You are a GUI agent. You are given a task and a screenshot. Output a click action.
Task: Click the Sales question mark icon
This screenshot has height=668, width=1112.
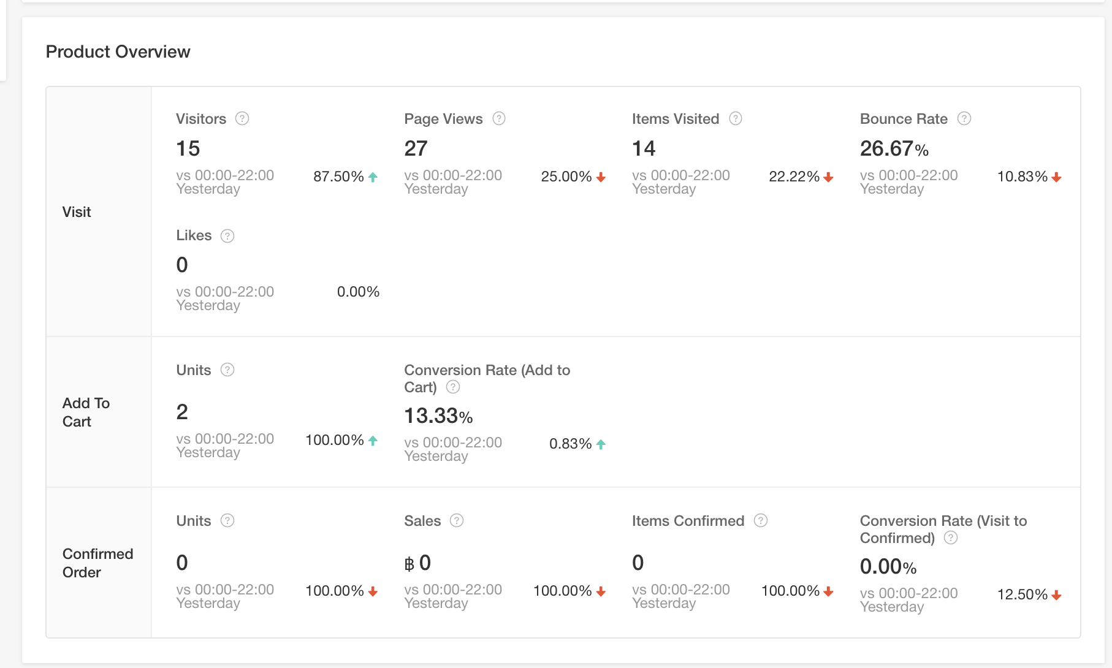(457, 521)
